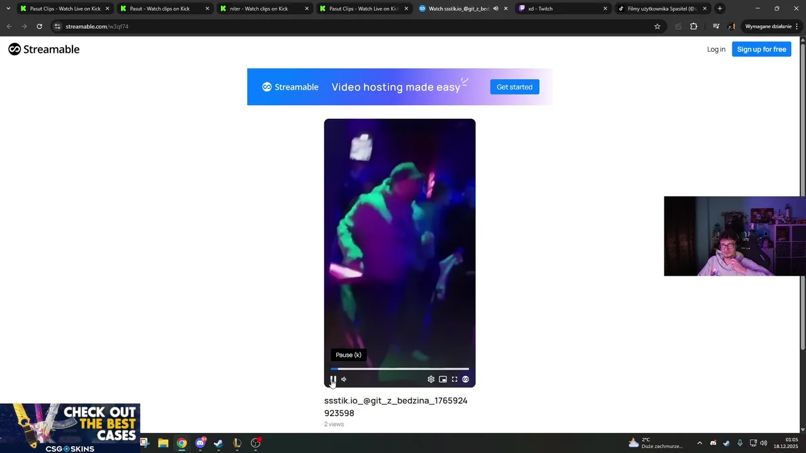Reload the page with the refresh button
This screenshot has height=453, width=806.
click(39, 26)
